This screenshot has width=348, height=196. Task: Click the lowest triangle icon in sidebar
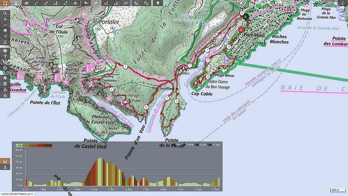coord(5,95)
